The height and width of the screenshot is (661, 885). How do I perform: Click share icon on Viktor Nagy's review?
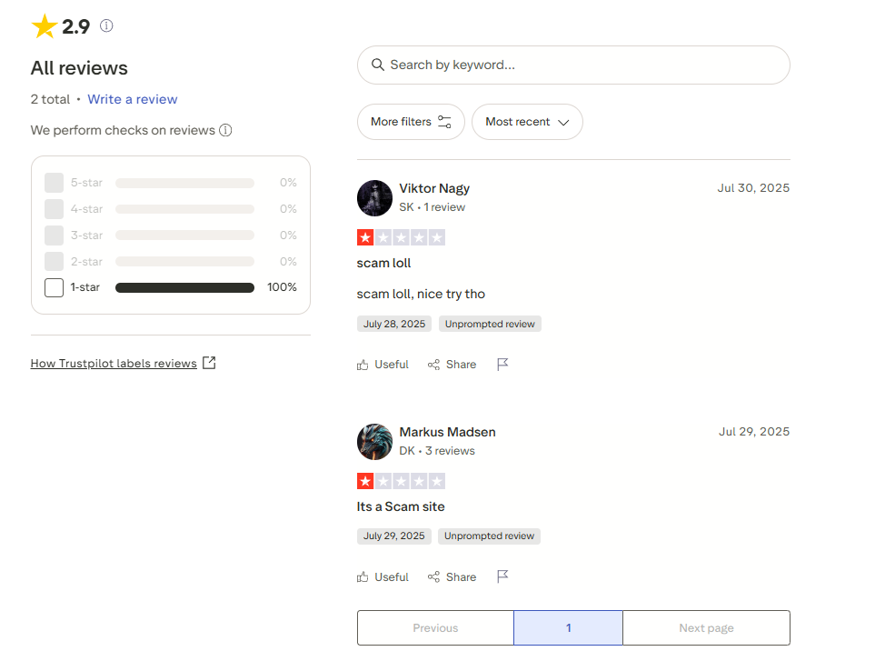point(433,365)
